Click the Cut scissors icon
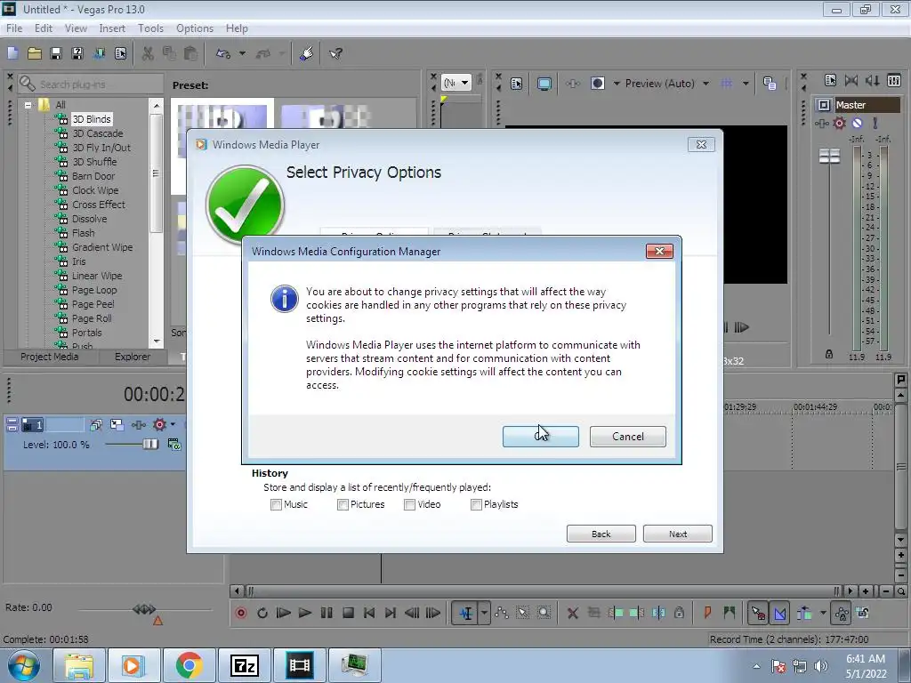The image size is (911, 683). 148,53
